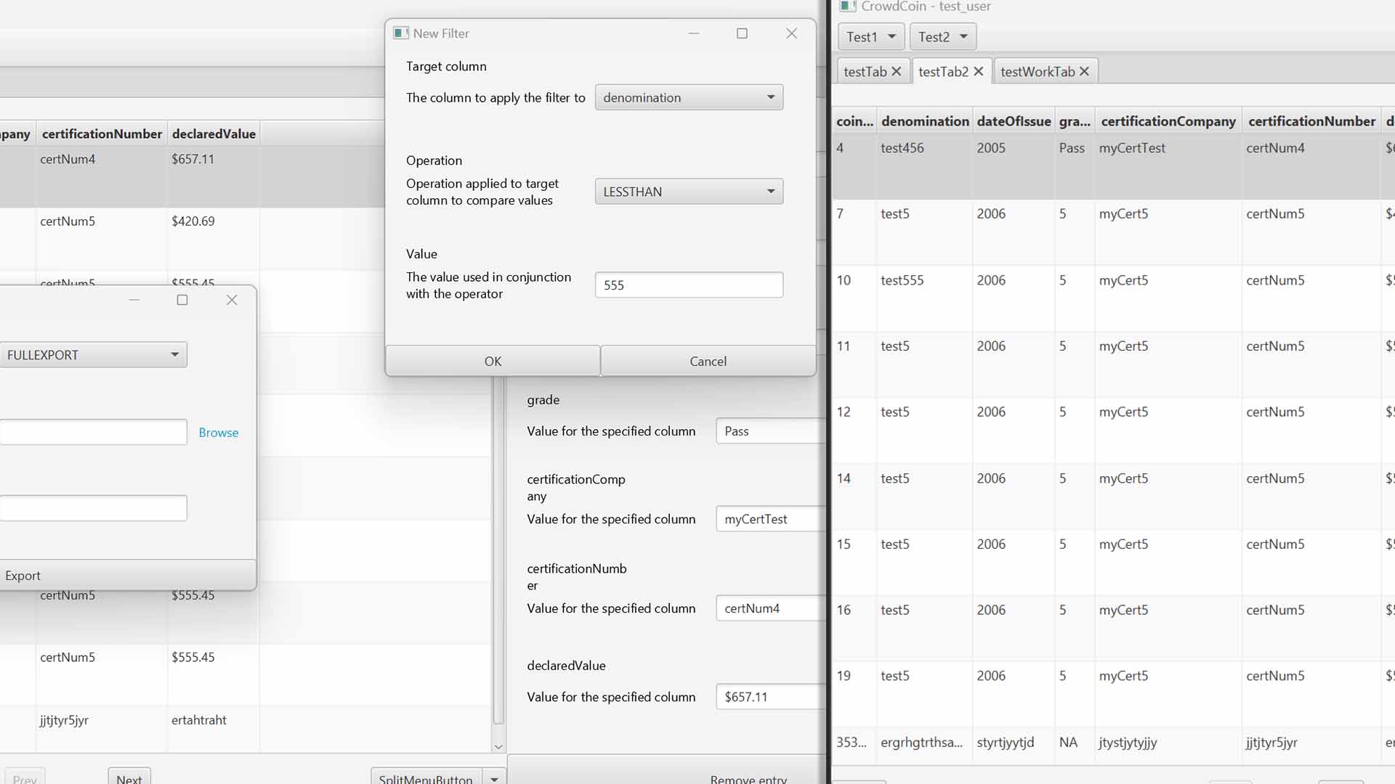
Task: Close the New Filter dialog window
Action: click(x=791, y=33)
